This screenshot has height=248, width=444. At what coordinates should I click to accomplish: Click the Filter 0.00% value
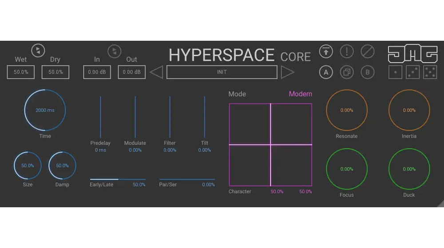(170, 150)
